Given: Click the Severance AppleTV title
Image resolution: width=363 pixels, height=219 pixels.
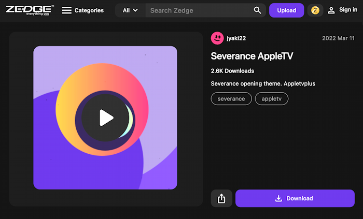Looking at the screenshot, I should (x=252, y=56).
